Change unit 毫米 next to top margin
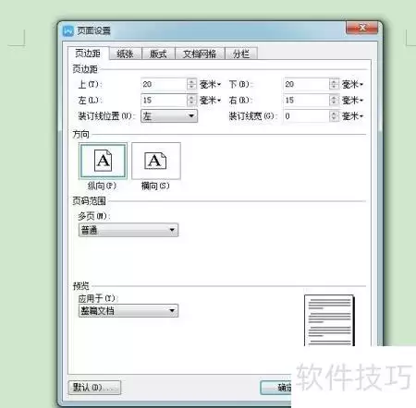The width and height of the screenshot is (416, 408). [211, 84]
